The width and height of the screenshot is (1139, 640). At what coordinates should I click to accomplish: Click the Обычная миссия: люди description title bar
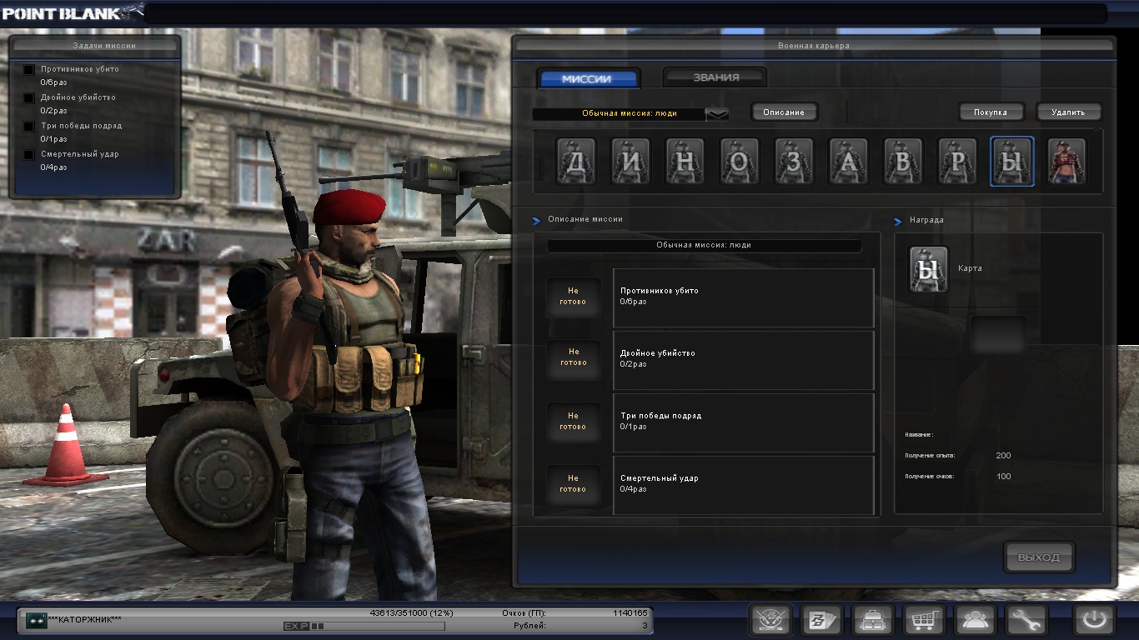[x=705, y=246]
